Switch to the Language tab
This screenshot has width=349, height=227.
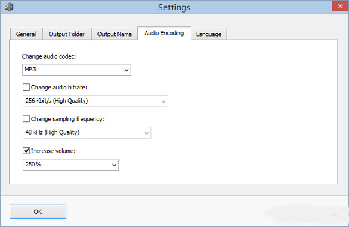[209, 34]
